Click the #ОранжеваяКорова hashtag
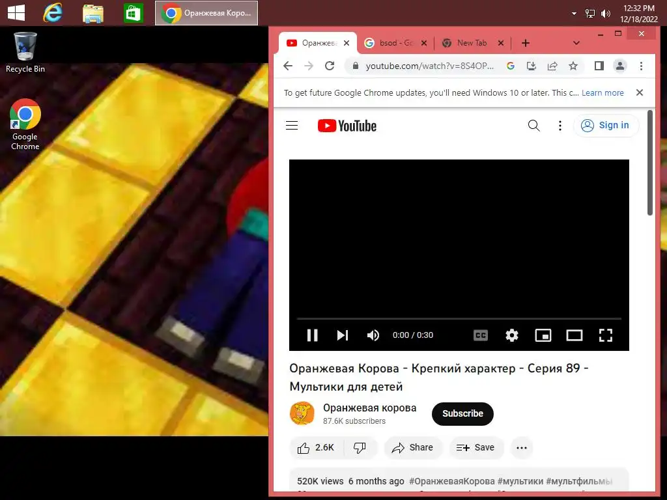667x500 pixels. (x=452, y=481)
